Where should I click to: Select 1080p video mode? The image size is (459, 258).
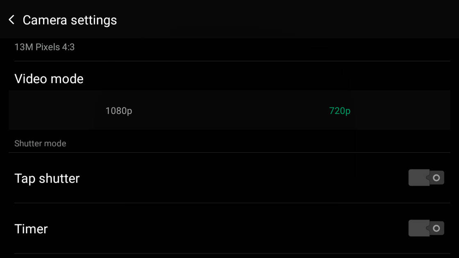[119, 111]
